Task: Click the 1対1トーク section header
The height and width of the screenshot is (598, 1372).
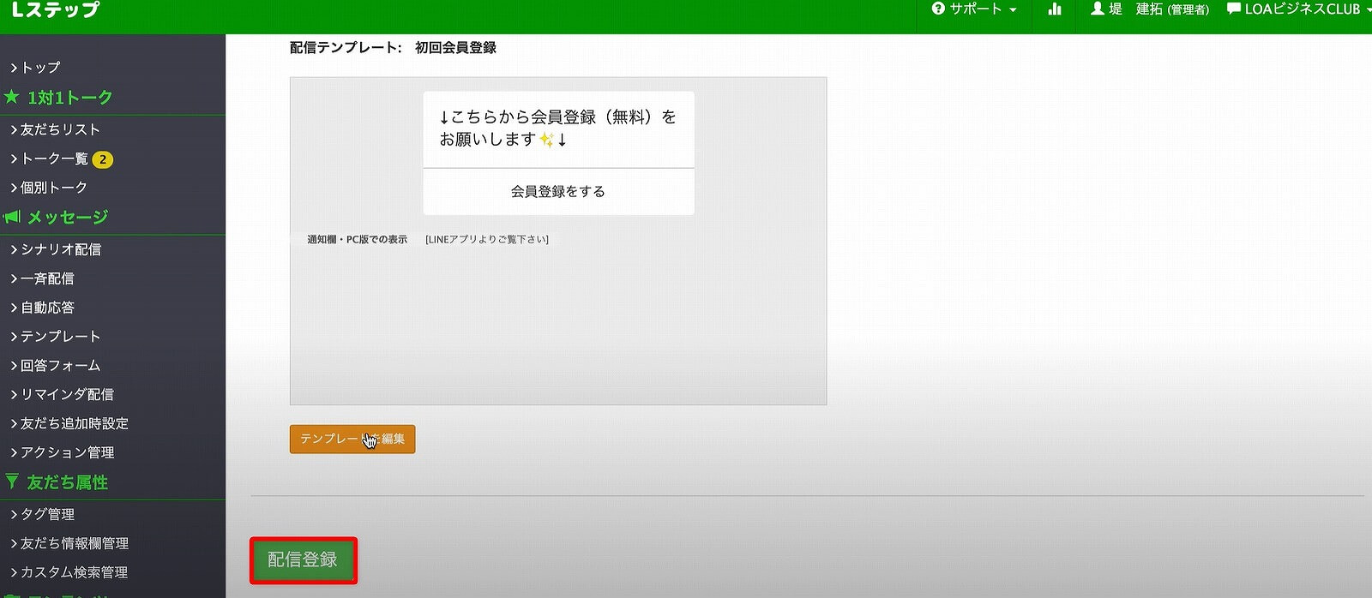Action: [x=69, y=98]
